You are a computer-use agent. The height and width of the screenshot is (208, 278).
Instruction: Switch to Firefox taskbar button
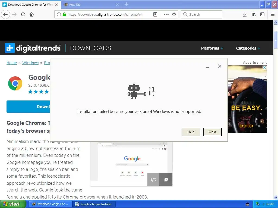pos(50,204)
